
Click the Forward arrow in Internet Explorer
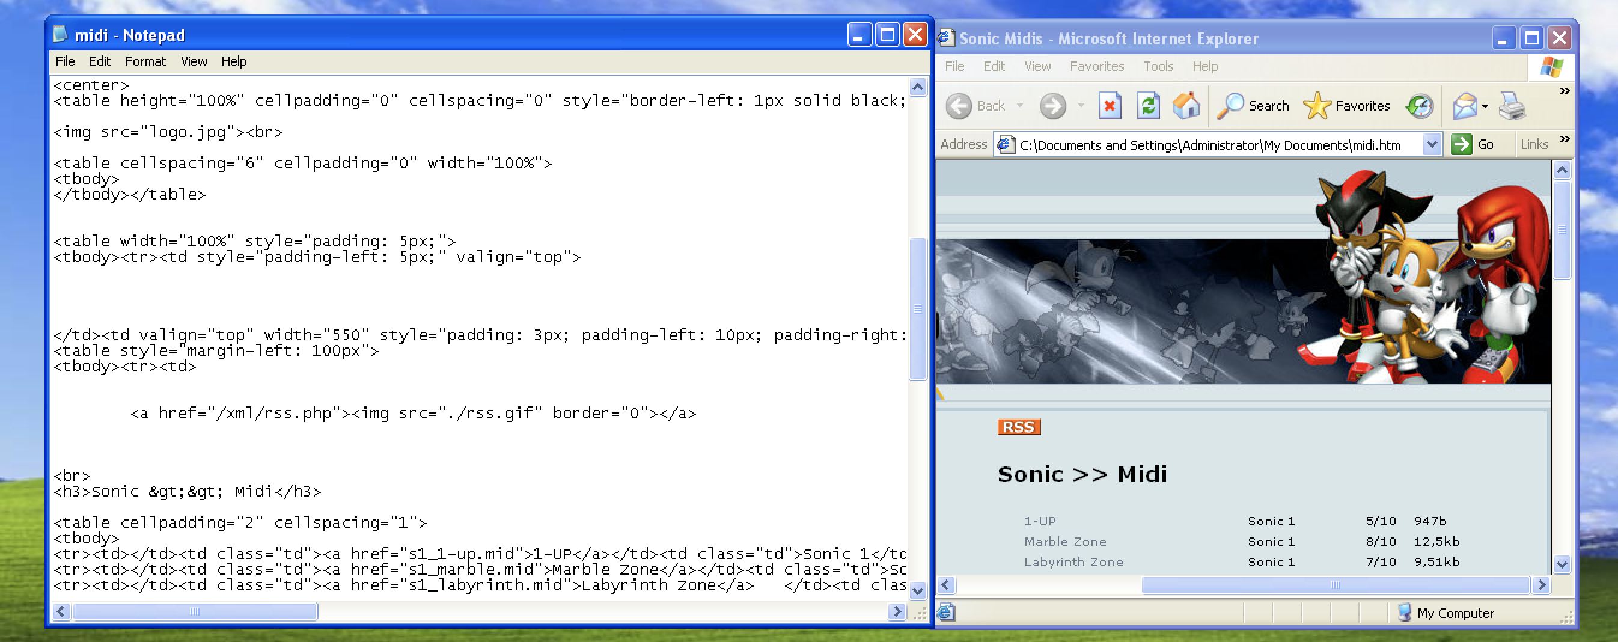click(1052, 106)
